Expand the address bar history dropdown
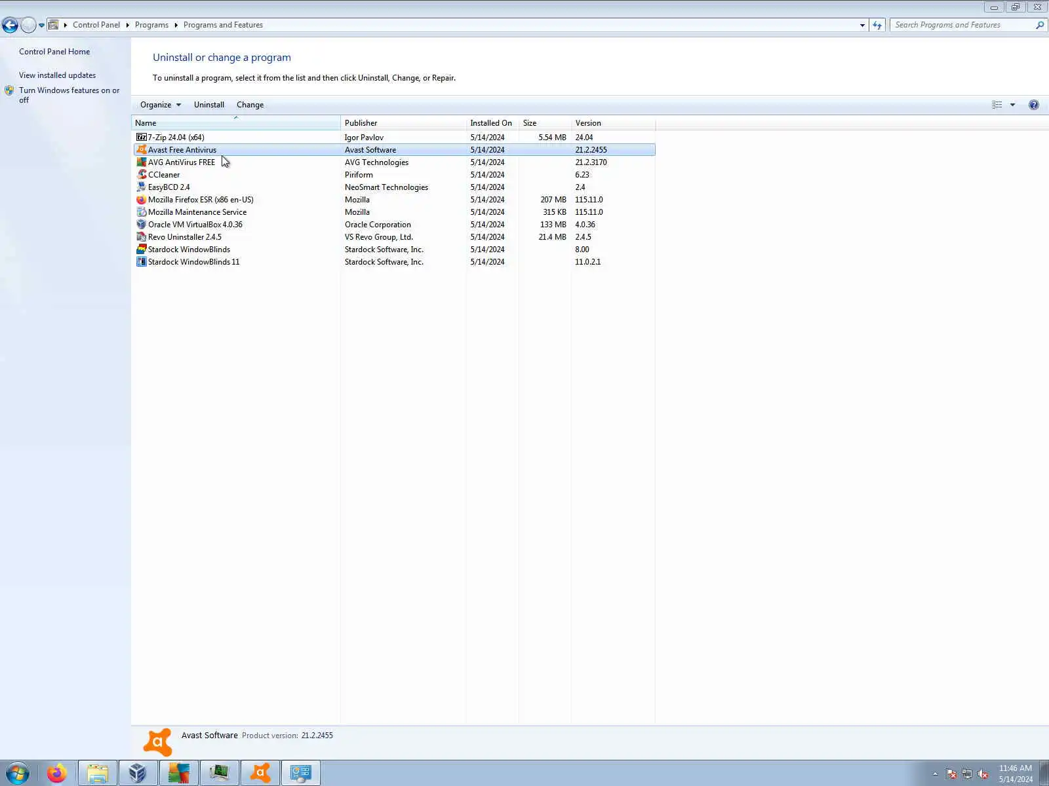This screenshot has height=786, width=1049. click(862, 25)
